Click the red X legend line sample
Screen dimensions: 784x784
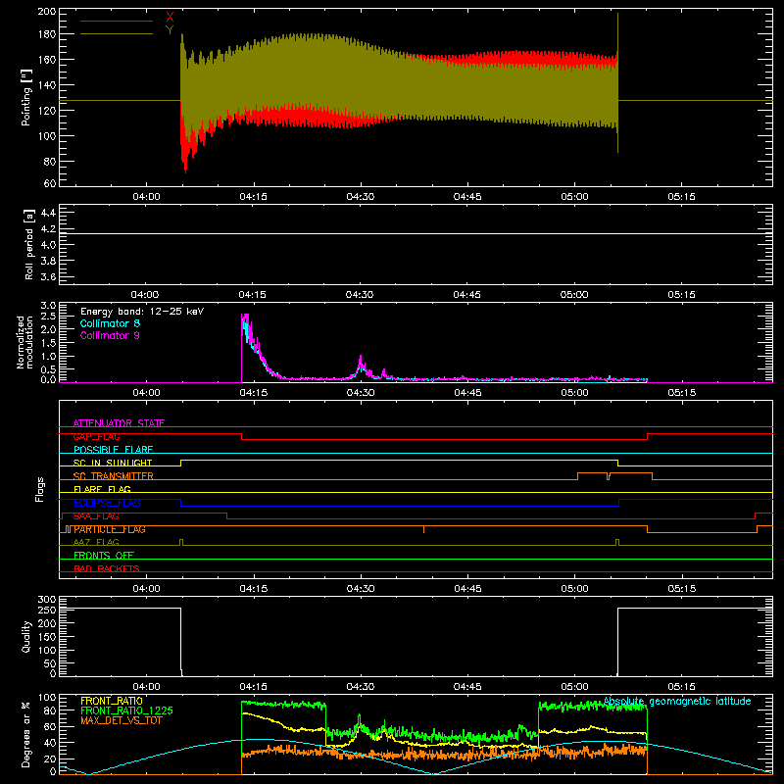[117, 21]
